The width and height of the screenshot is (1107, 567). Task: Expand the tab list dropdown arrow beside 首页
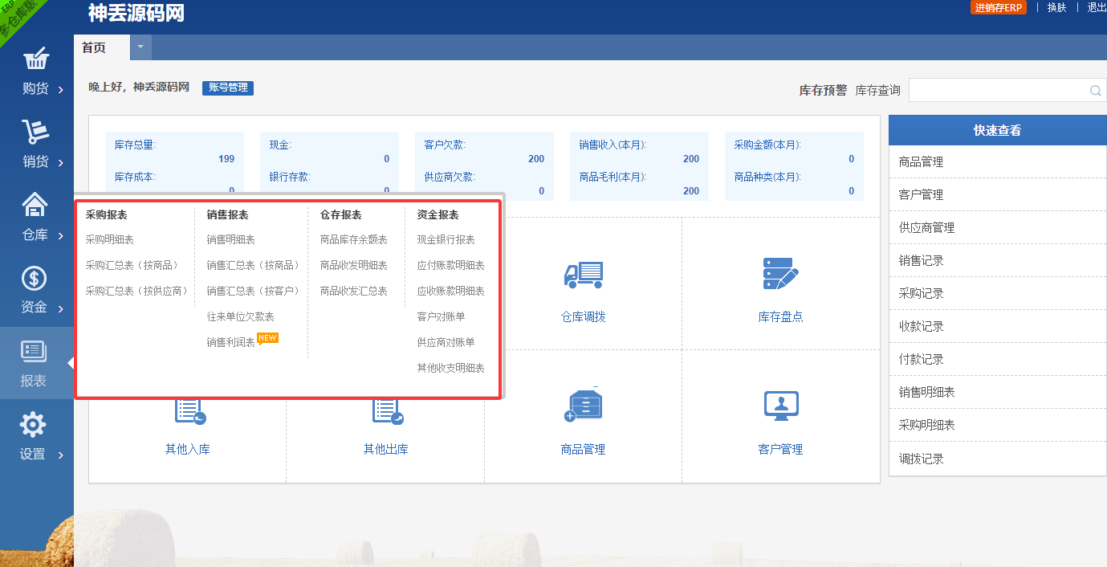click(x=140, y=47)
